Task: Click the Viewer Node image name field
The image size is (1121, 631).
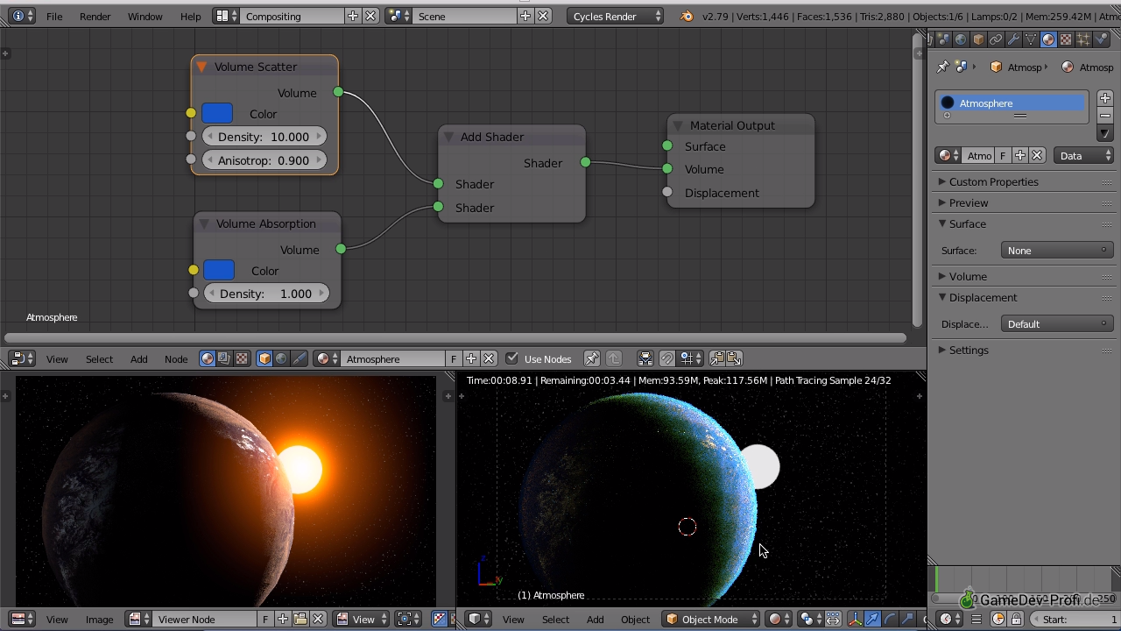Action: click(207, 619)
